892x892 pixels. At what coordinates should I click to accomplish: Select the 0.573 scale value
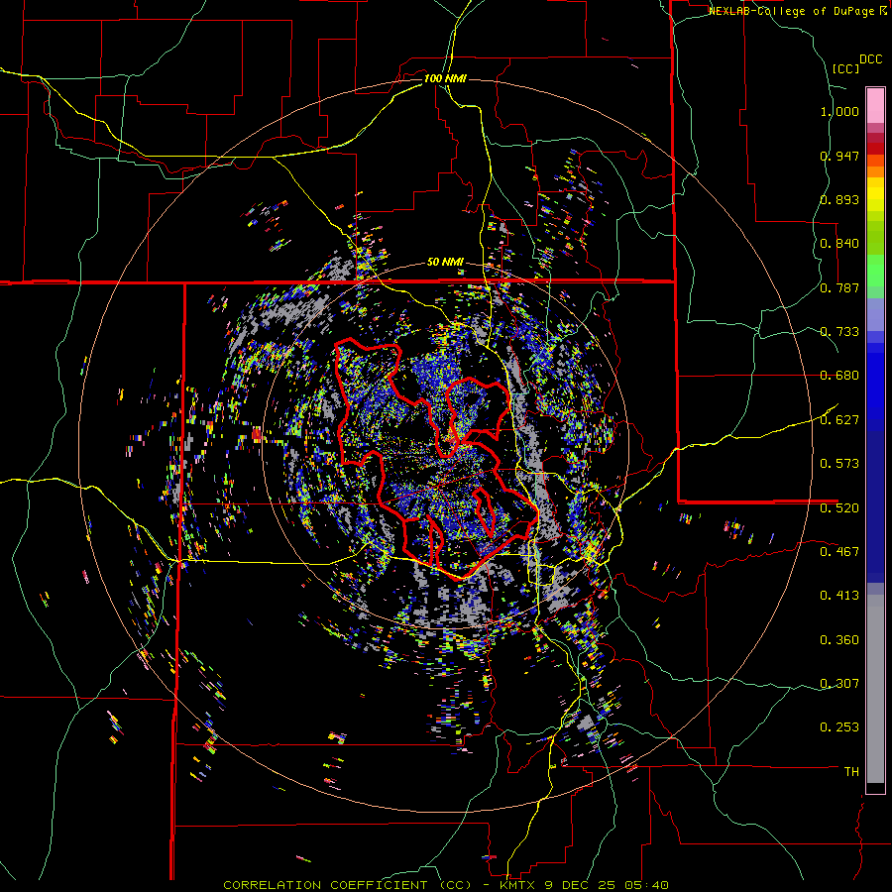coord(839,463)
